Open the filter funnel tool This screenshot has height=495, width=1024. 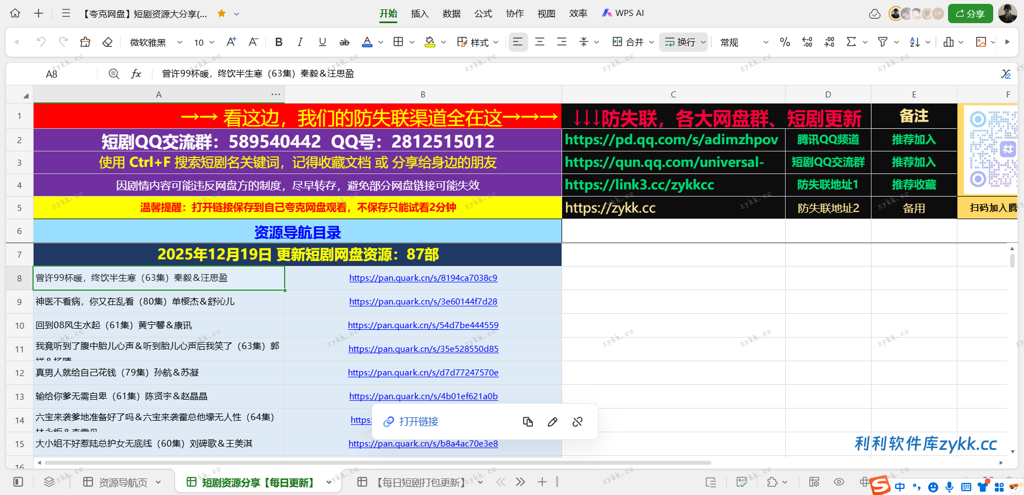pos(883,42)
